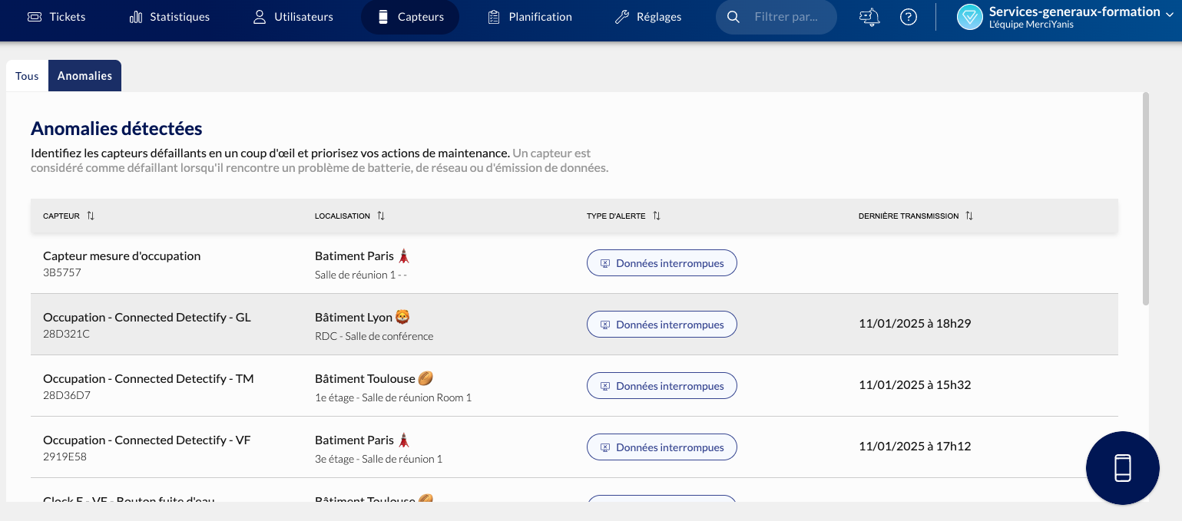Click the MerciYanis diamond logo avatar

(x=970, y=17)
